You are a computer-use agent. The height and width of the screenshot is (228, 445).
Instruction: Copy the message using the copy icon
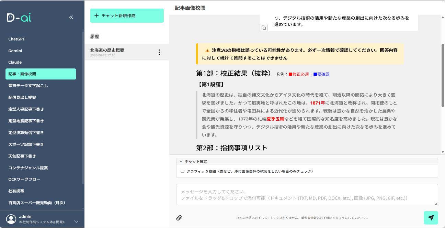(x=264, y=28)
